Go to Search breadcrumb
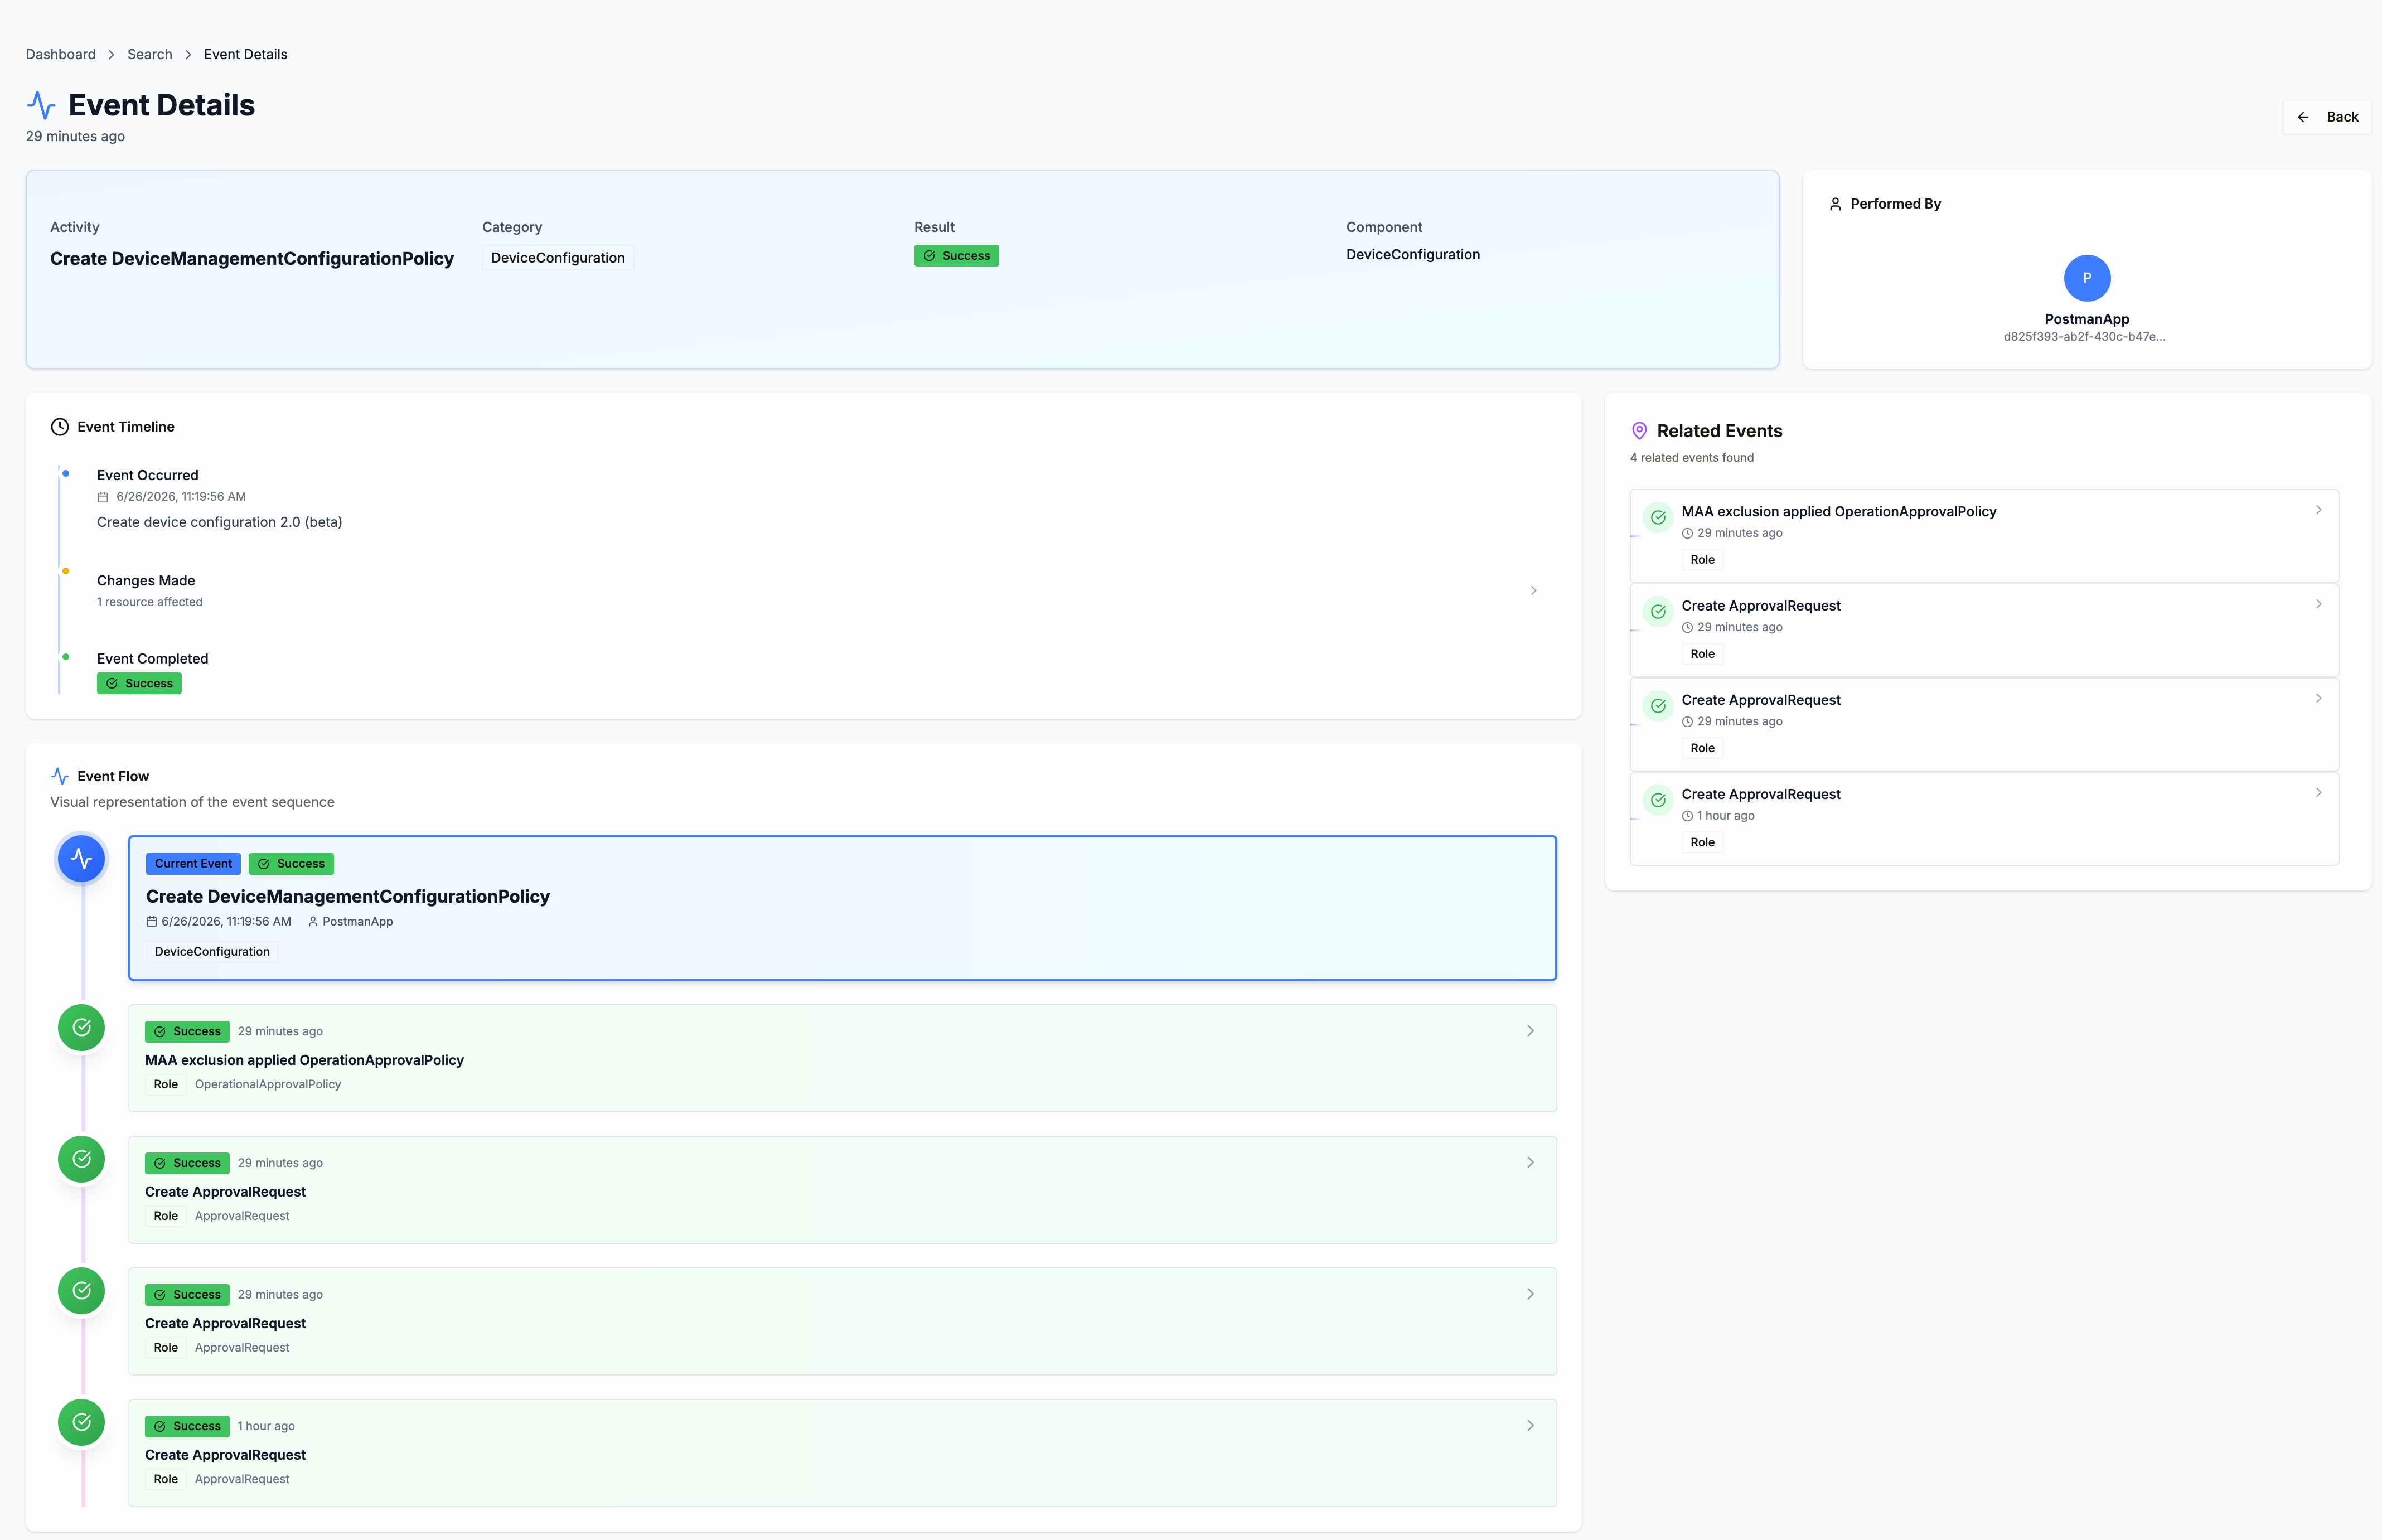The image size is (2382, 1540). pyautogui.click(x=150, y=54)
